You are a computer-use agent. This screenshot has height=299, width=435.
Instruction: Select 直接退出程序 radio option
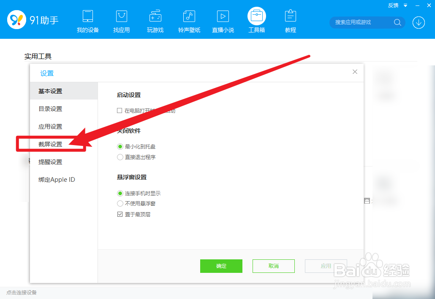[x=120, y=156]
